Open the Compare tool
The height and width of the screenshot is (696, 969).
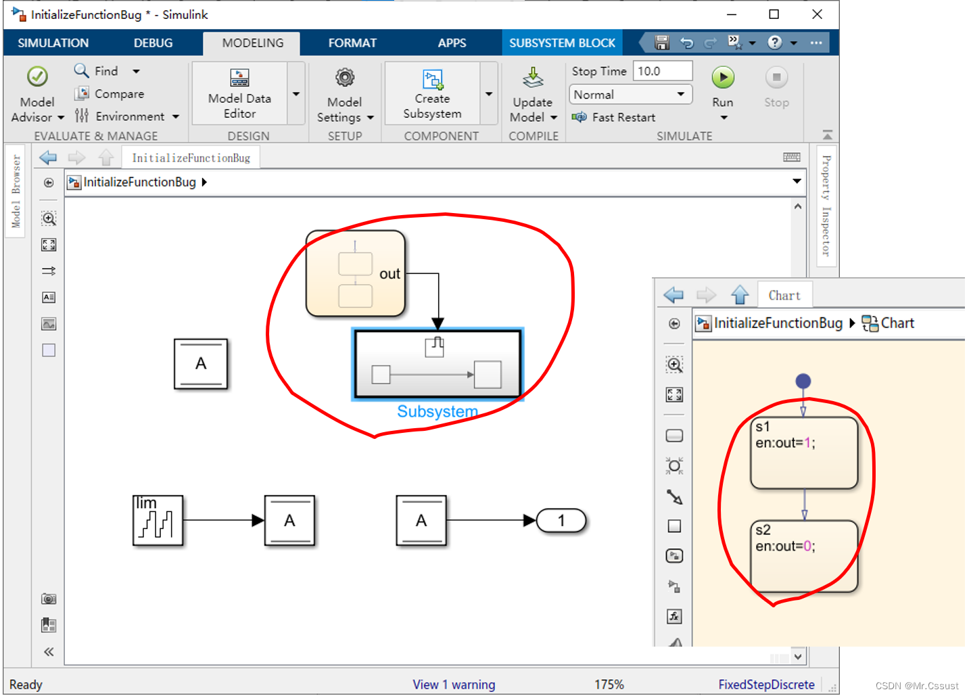click(110, 93)
